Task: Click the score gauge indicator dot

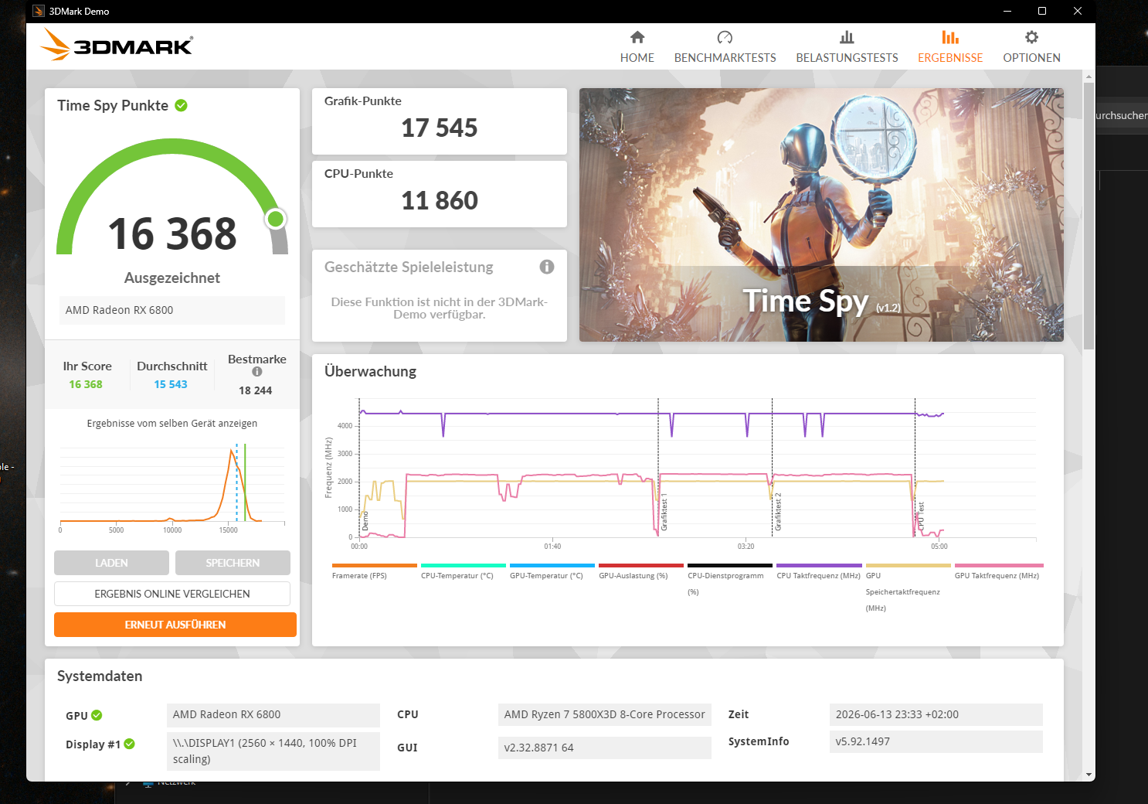Action: 276,220
